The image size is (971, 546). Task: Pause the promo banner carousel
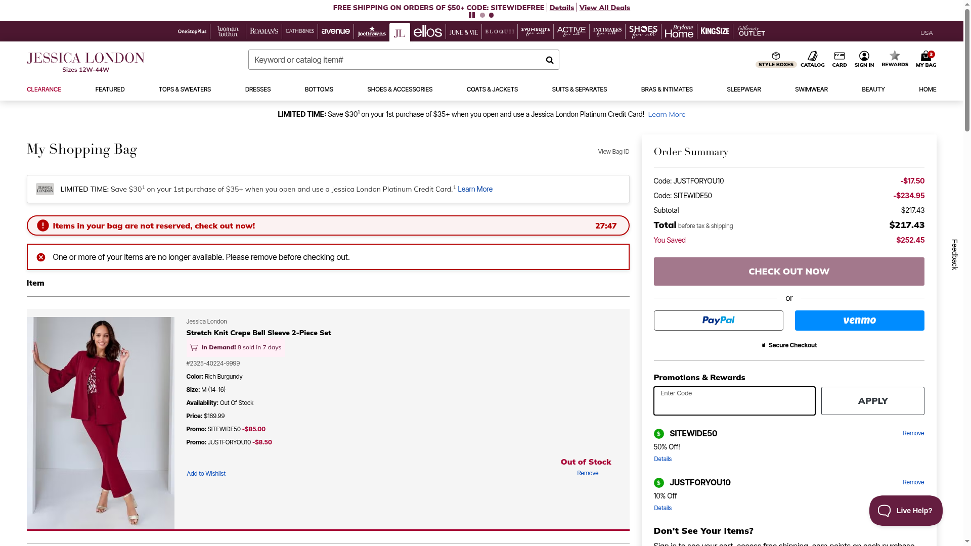[x=472, y=15]
